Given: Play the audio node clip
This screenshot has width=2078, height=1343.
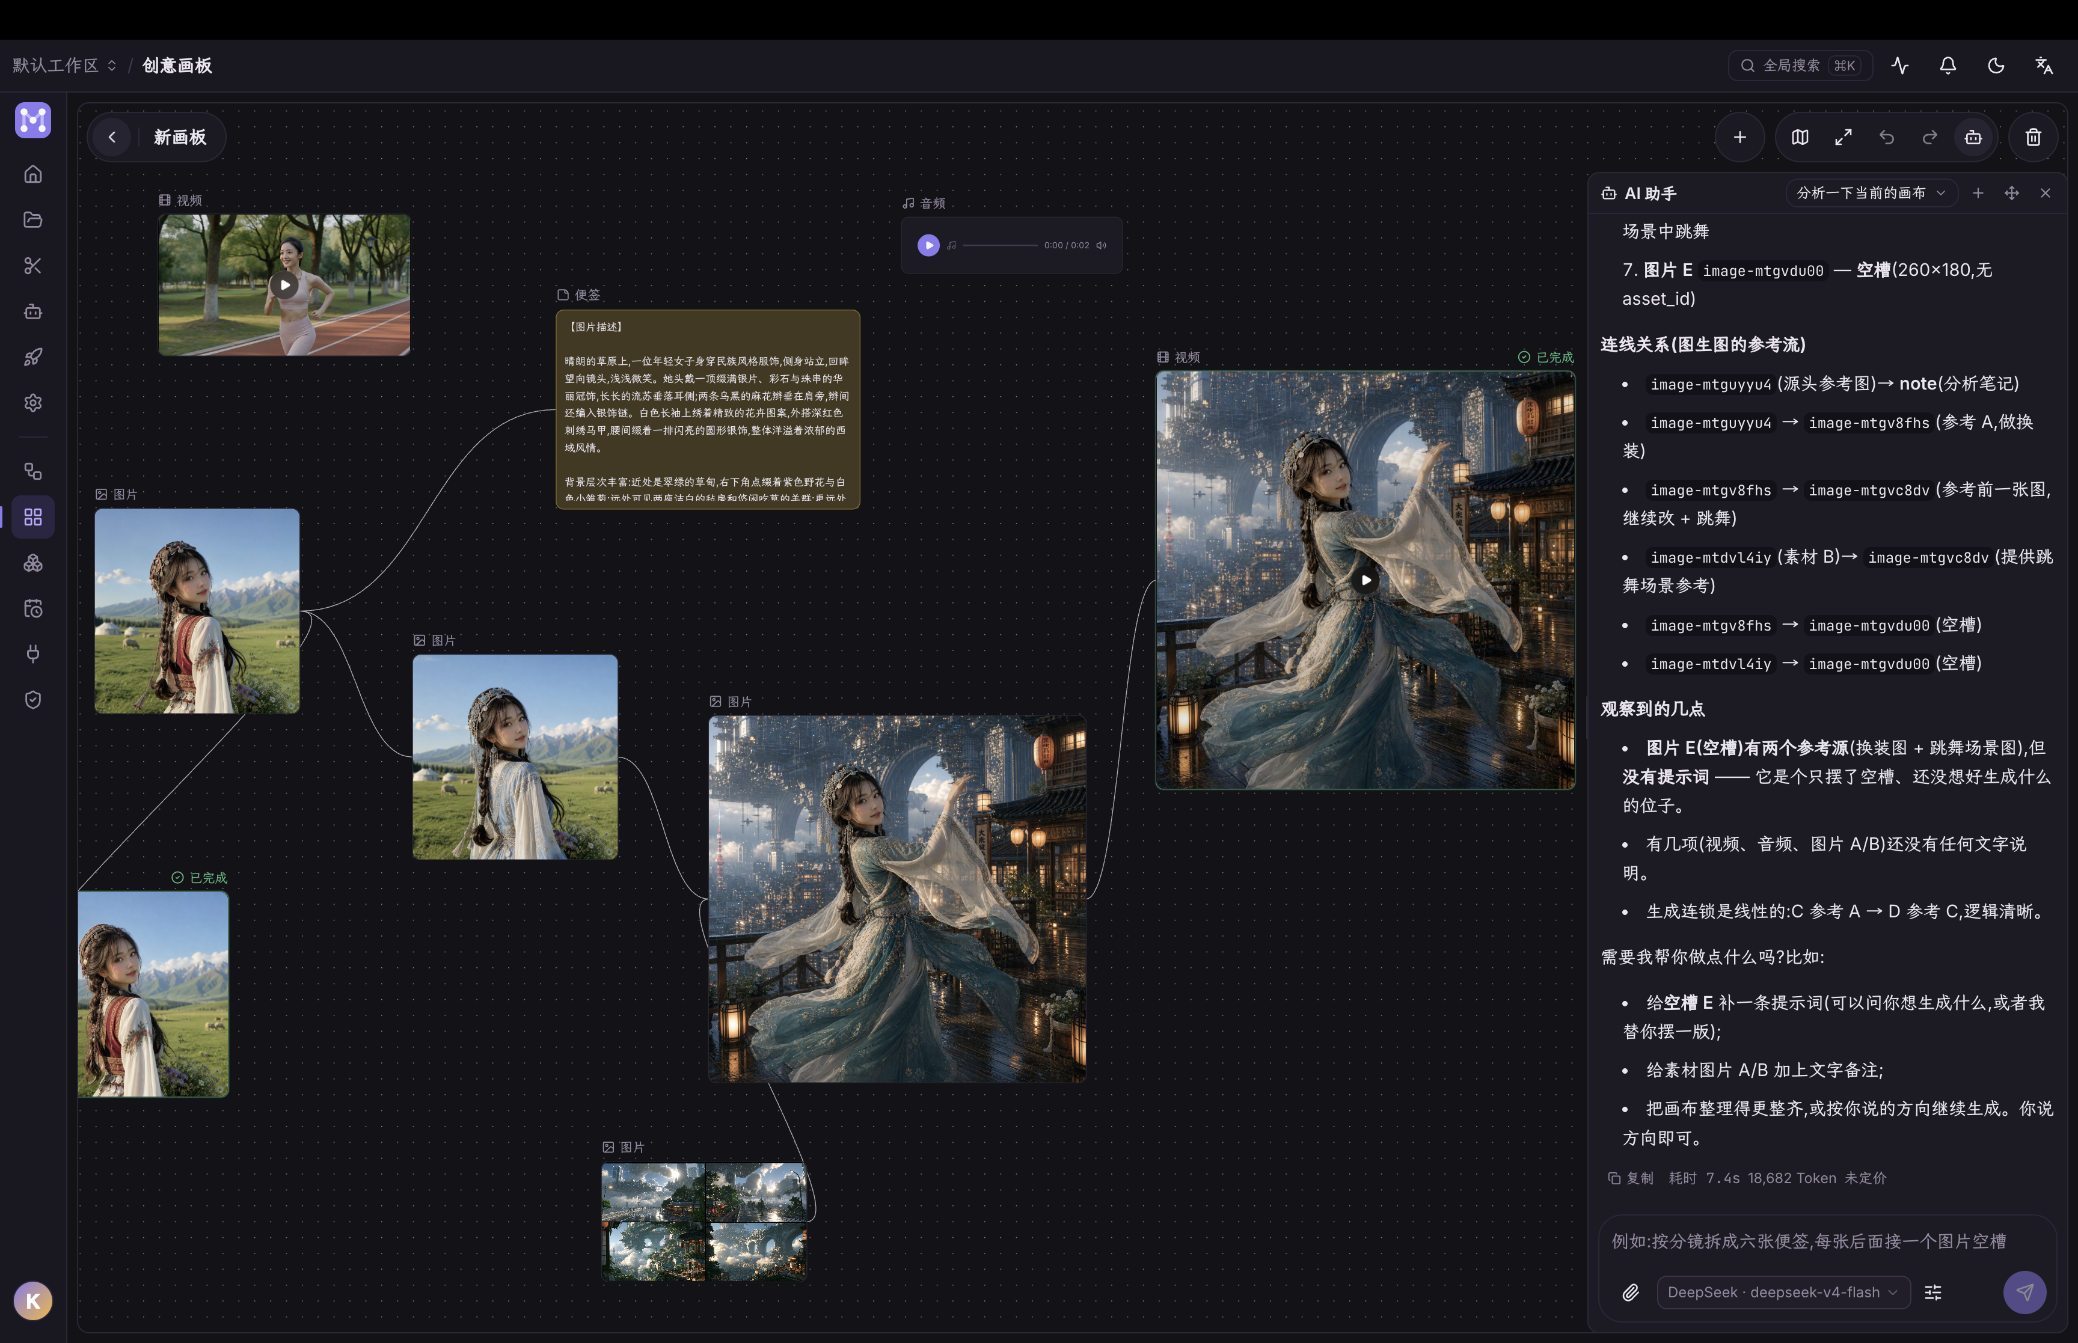Looking at the screenshot, I should (x=929, y=245).
